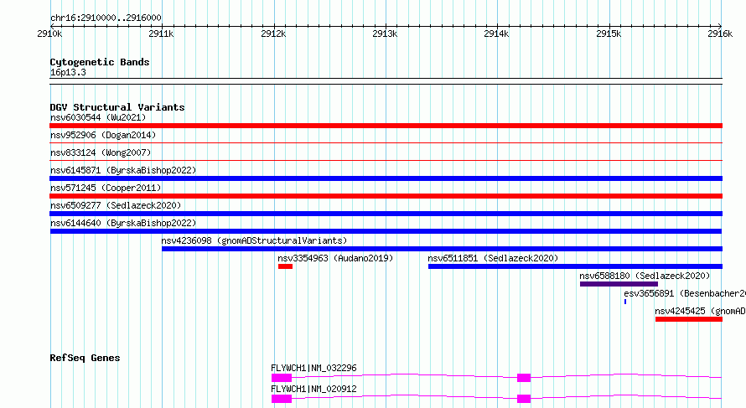Click the 2913k ruler tick label
This screenshot has width=746, height=408.
click(385, 34)
